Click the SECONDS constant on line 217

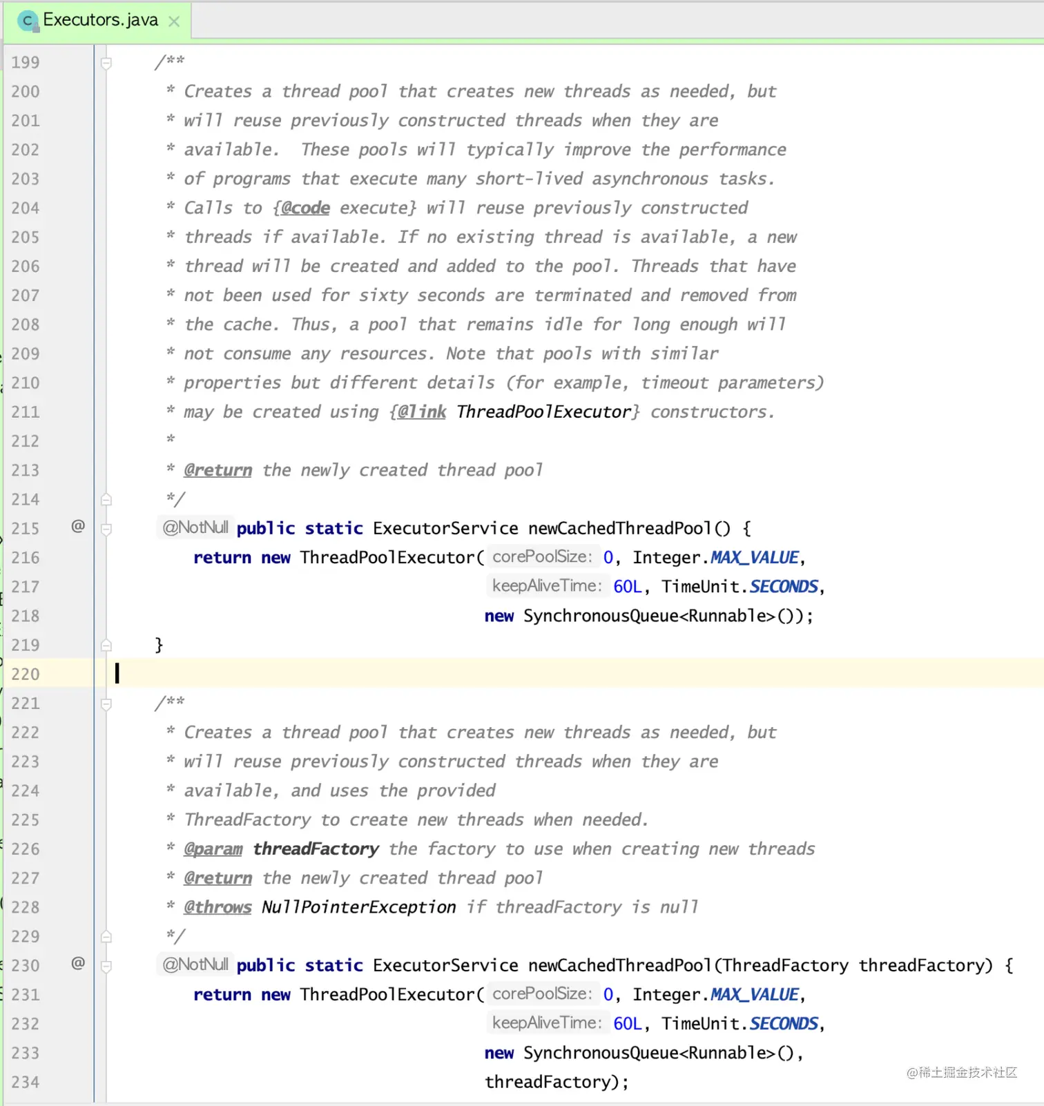click(784, 587)
